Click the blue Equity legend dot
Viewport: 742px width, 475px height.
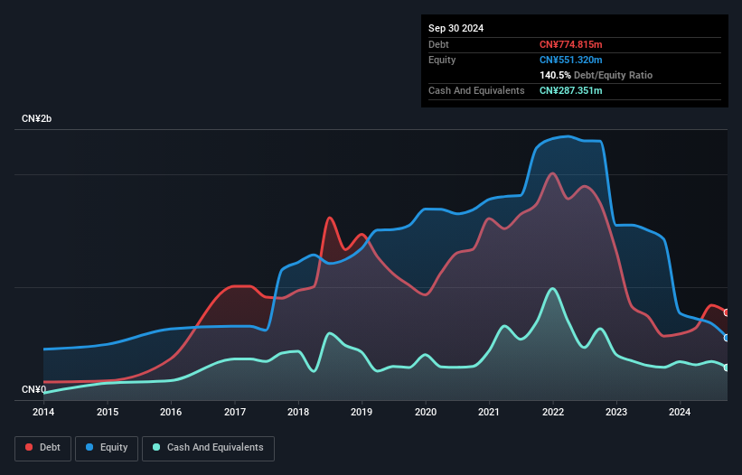pyautogui.click(x=89, y=447)
